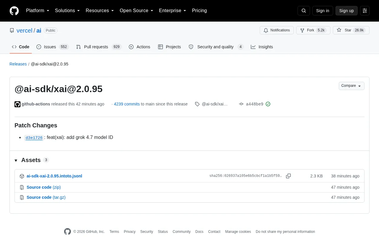This screenshot has width=379, height=237.
Task: Expand the Open Source menu
Action: [x=136, y=11]
